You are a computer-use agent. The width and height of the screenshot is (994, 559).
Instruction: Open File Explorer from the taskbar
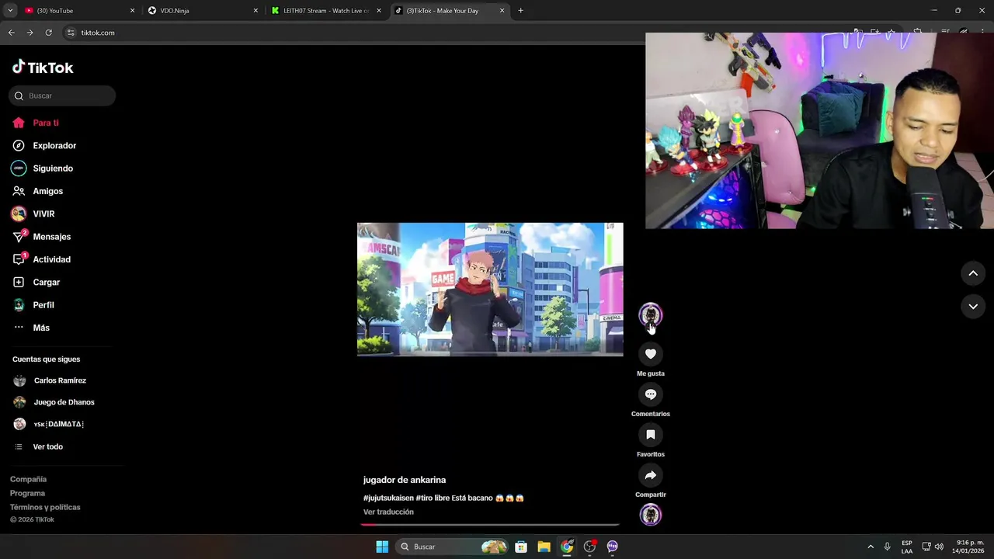point(544,547)
